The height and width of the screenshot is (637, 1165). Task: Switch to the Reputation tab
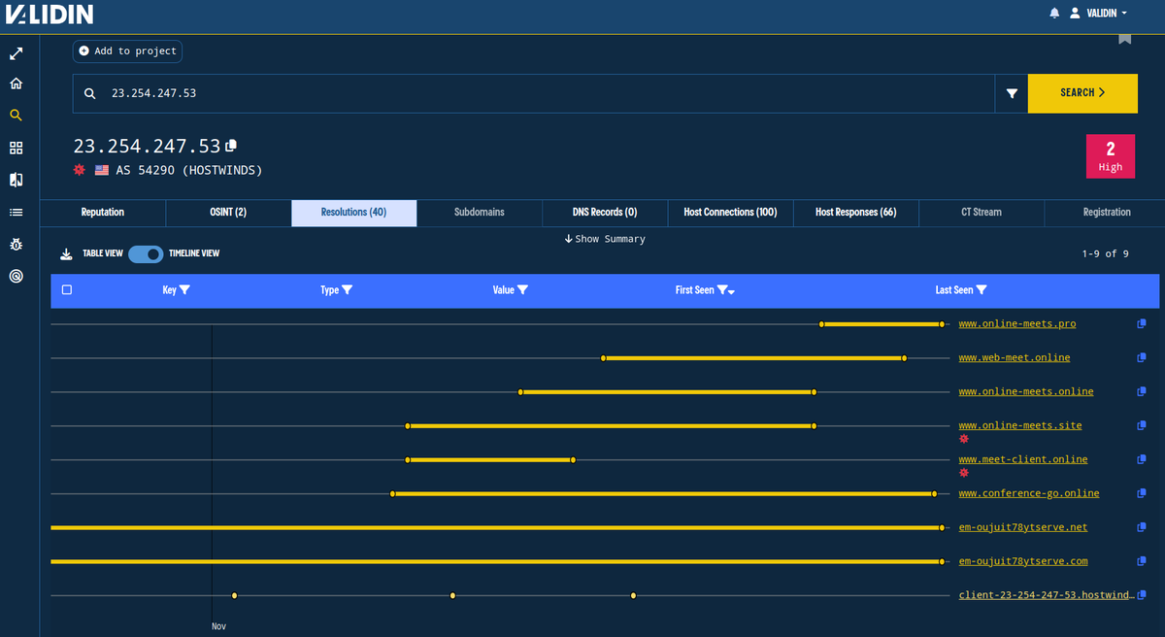pyautogui.click(x=103, y=213)
